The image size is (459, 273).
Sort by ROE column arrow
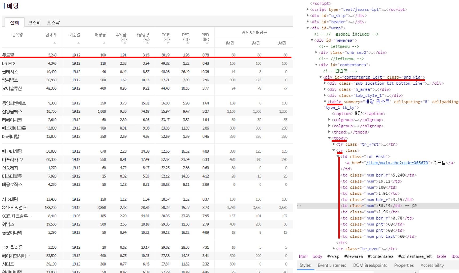tap(168, 43)
